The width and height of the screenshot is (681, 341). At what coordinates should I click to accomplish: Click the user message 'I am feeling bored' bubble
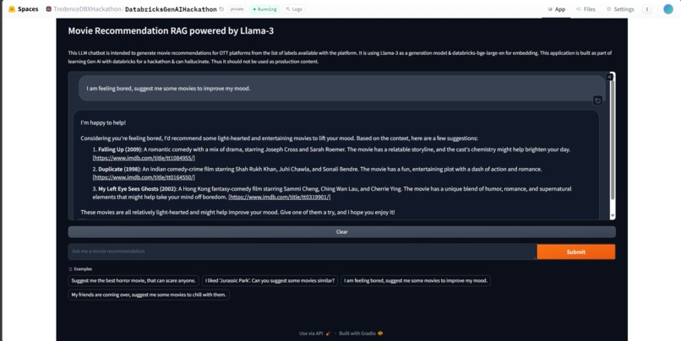(342, 89)
